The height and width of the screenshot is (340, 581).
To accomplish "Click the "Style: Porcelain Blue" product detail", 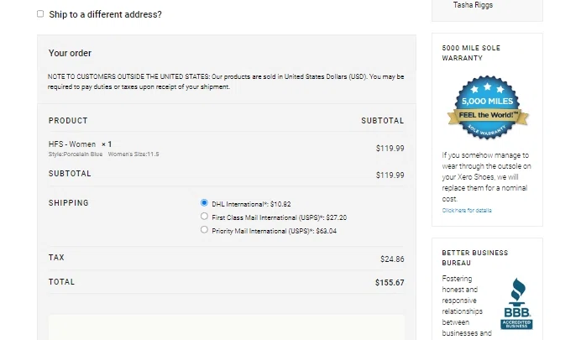I will coord(76,154).
